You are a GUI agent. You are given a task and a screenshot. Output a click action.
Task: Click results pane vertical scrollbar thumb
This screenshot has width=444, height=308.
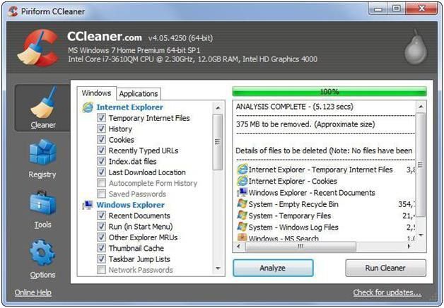pyautogui.click(x=421, y=165)
